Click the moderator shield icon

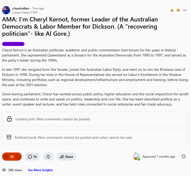(184, 157)
